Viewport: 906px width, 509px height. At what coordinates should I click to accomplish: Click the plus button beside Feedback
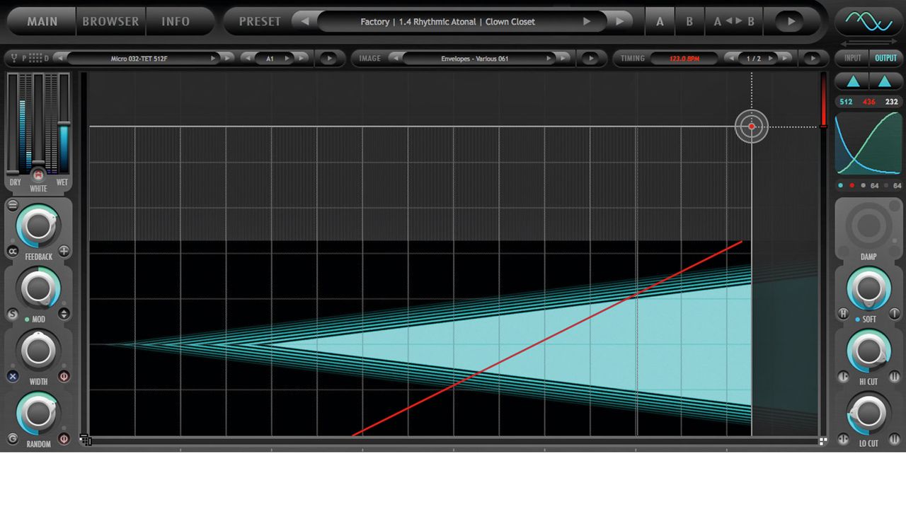pyautogui.click(x=64, y=251)
